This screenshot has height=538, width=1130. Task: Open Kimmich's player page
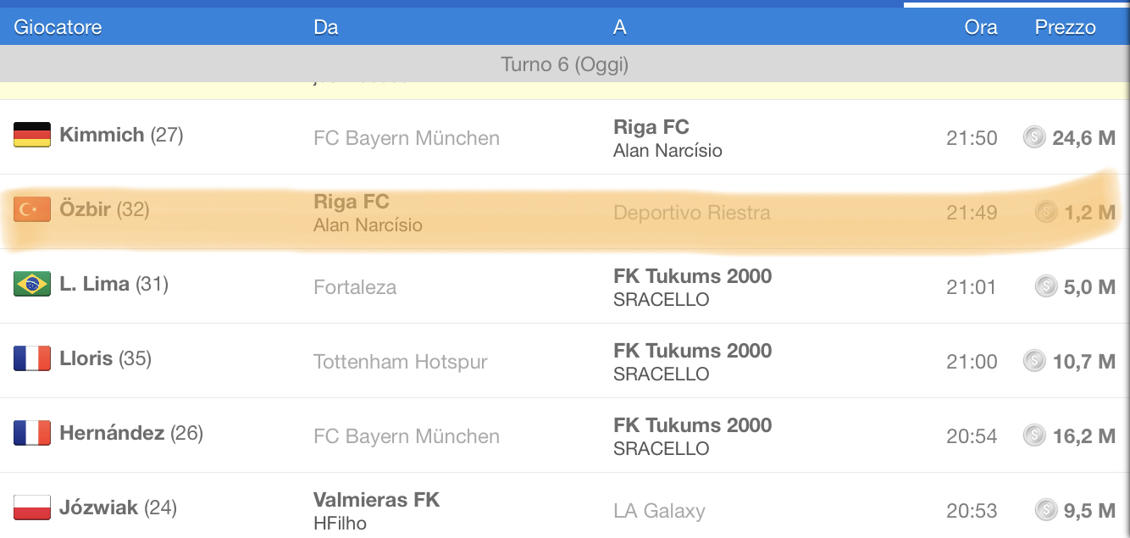[x=102, y=135]
